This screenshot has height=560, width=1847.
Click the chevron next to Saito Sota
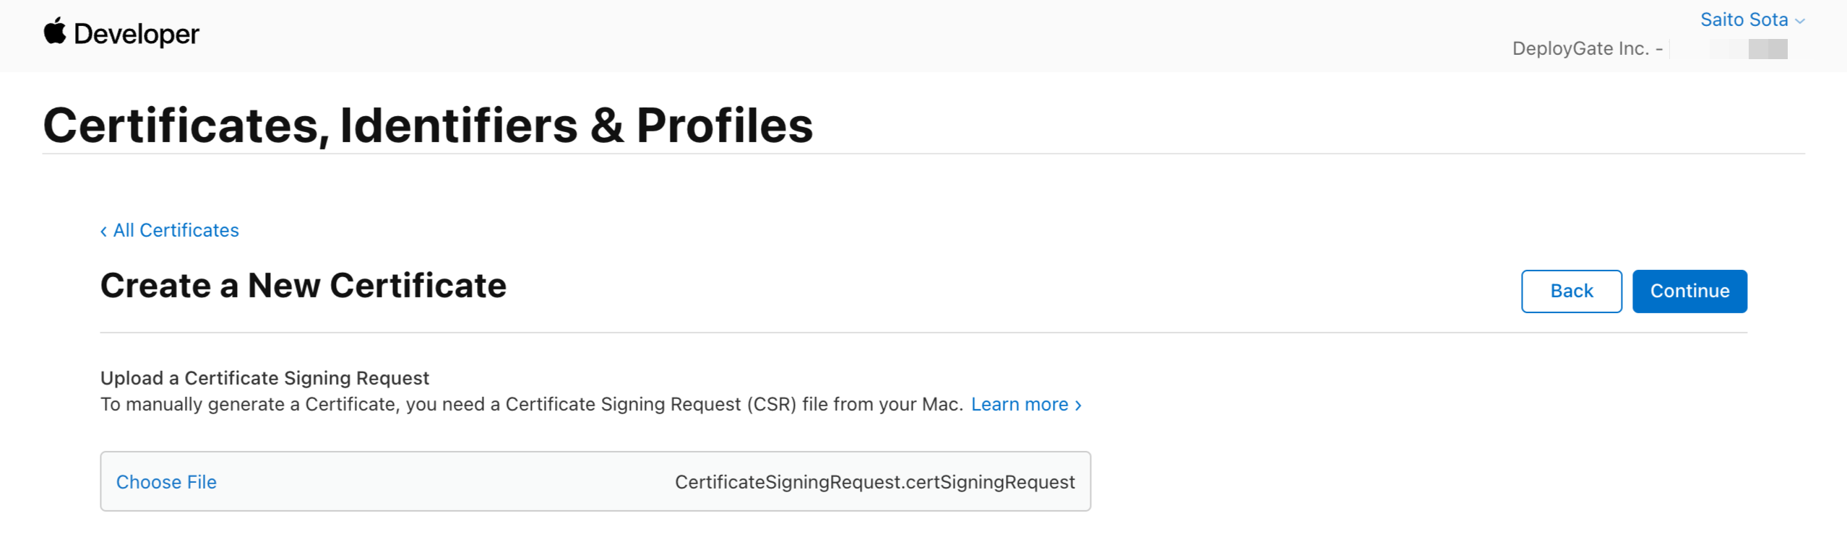point(1799,19)
